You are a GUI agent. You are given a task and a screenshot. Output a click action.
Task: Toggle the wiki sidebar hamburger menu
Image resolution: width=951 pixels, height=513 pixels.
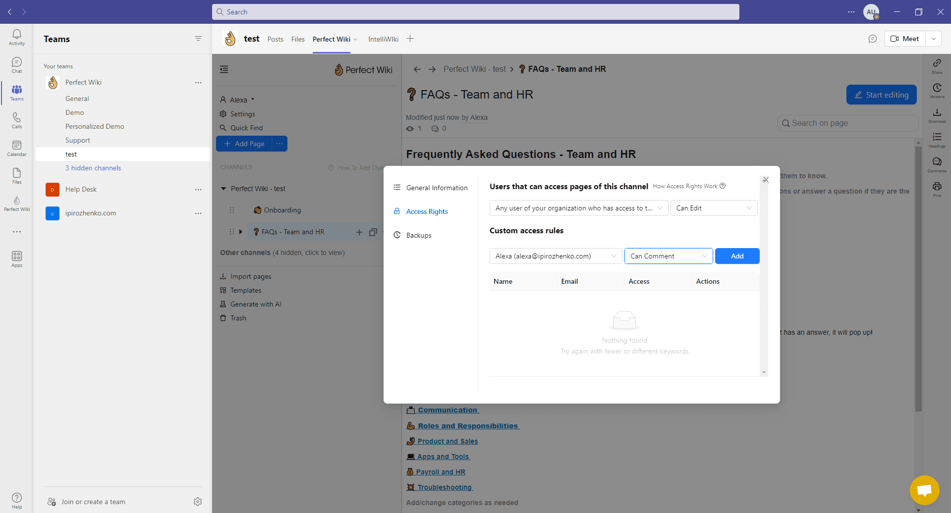coord(224,69)
